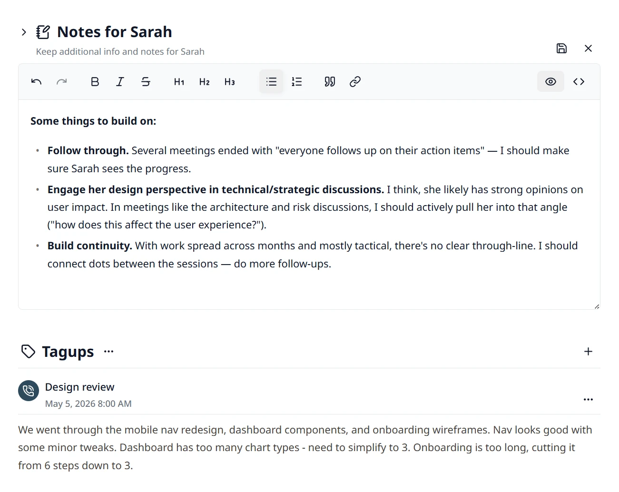This screenshot has height=492, width=619.
Task: Apply strikethrough formatting
Action: pos(146,82)
